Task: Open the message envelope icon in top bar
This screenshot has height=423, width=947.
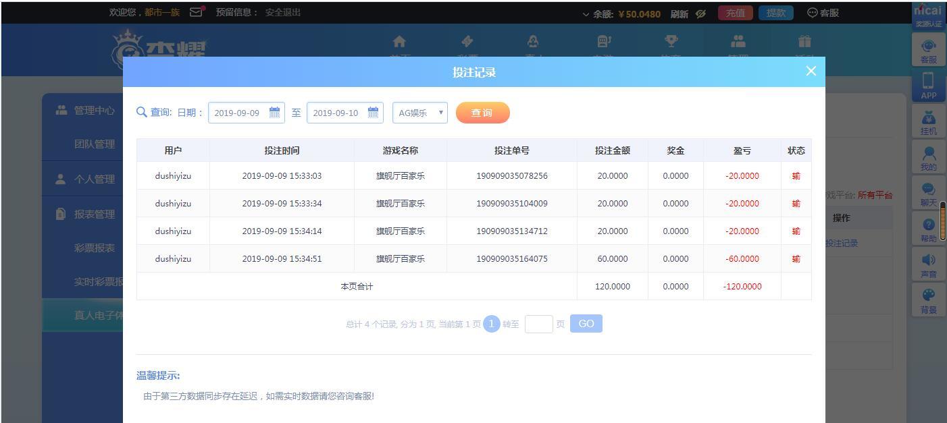Action: point(195,11)
